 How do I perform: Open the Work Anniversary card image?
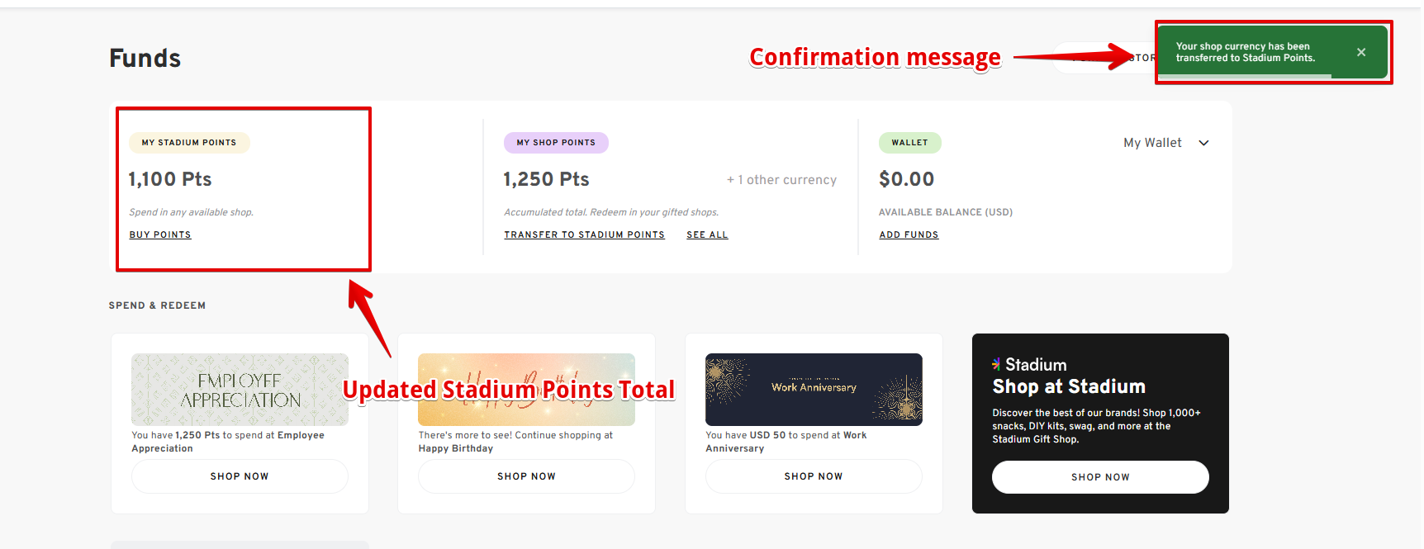pyautogui.click(x=814, y=390)
